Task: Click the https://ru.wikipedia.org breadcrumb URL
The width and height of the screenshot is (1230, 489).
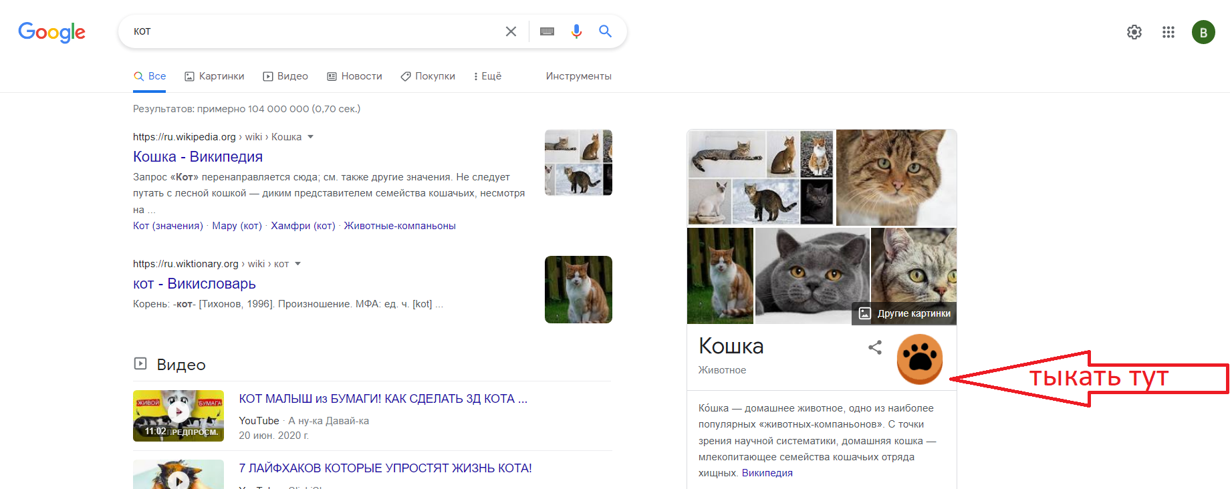Action: point(184,137)
